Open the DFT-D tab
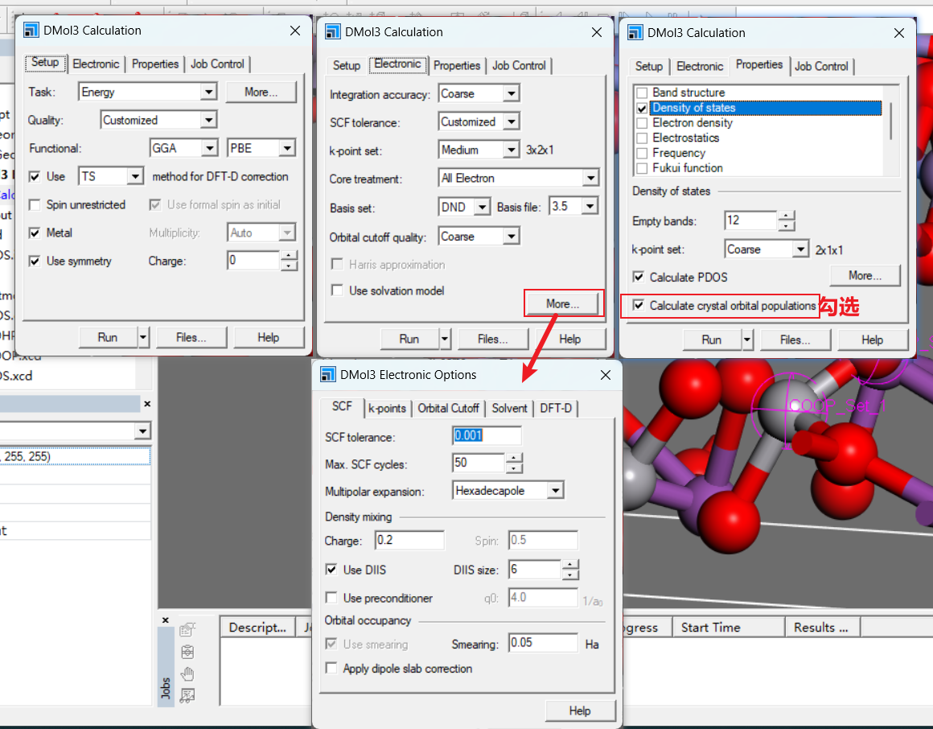 (556, 408)
